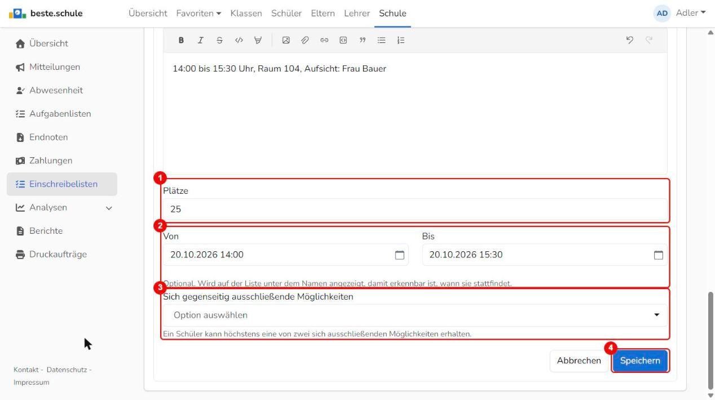This screenshot has height=400, width=715.
Task: Insert a hyperlink in the editor
Action: click(324, 40)
